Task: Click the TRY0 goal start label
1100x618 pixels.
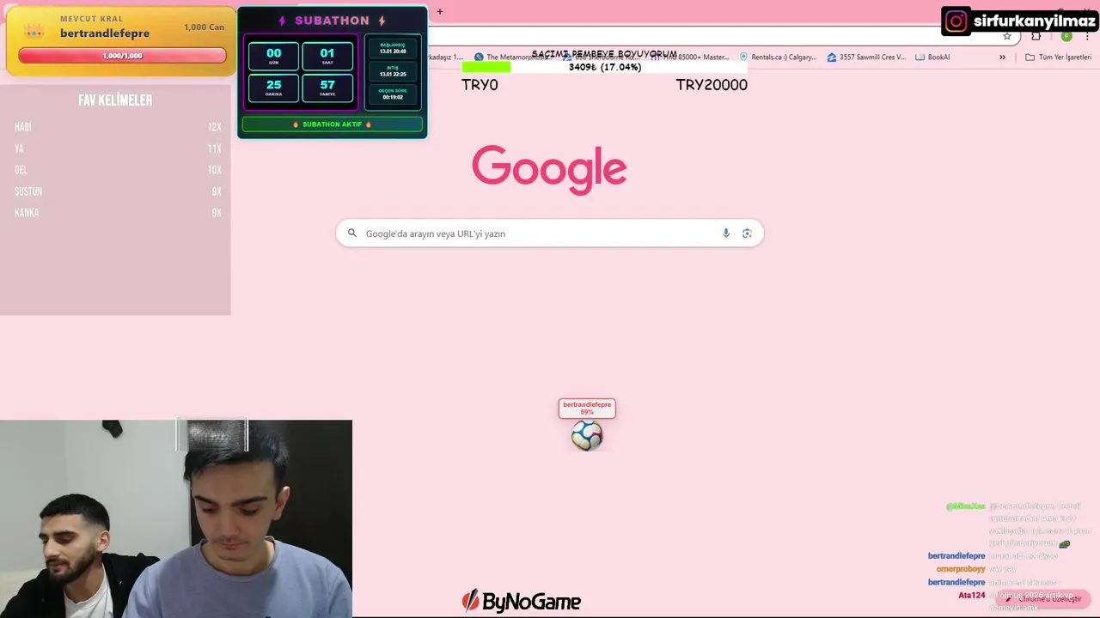Action: click(480, 85)
